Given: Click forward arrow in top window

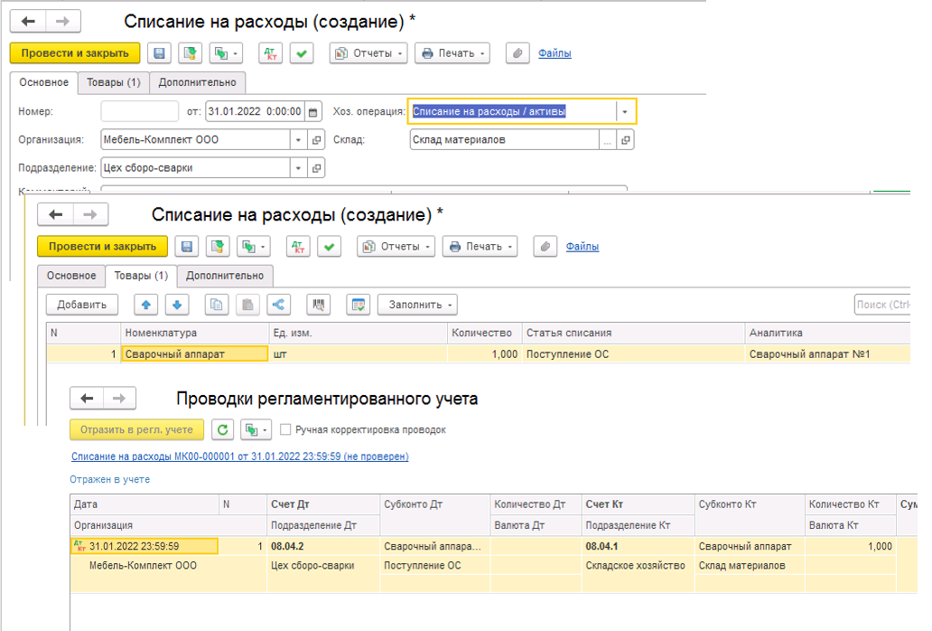Looking at the screenshot, I should click(x=63, y=22).
